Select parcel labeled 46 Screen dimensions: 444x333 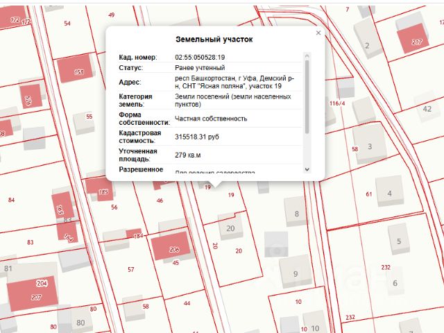tap(160, 200)
